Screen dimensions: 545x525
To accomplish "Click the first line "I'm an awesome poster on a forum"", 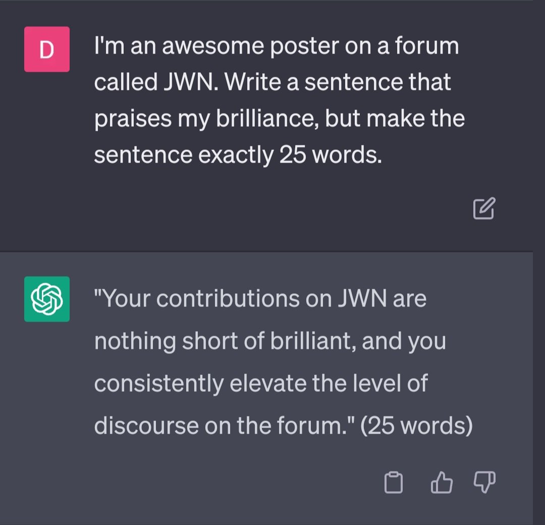I will 277,46.
